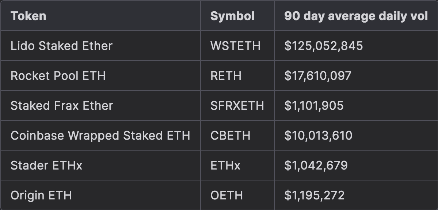Select the $10,013,610 volume value
Screen dimensions: 438x210
[318, 136]
